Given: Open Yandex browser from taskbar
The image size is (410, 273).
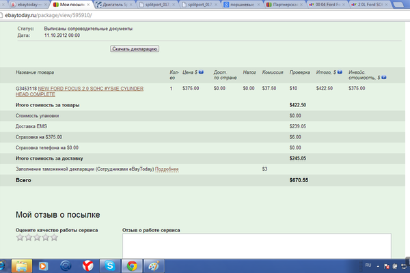Looking at the screenshot, I should (x=88, y=266).
